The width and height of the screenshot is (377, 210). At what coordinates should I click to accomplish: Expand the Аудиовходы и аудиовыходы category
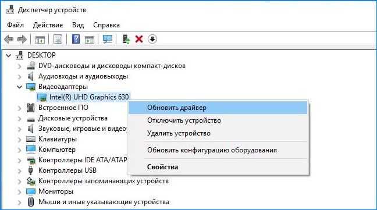point(20,76)
